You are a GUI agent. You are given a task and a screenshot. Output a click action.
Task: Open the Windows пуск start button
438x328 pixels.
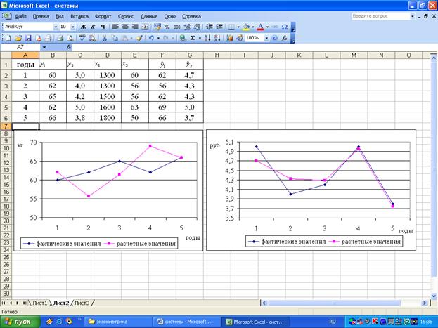(x=20, y=322)
